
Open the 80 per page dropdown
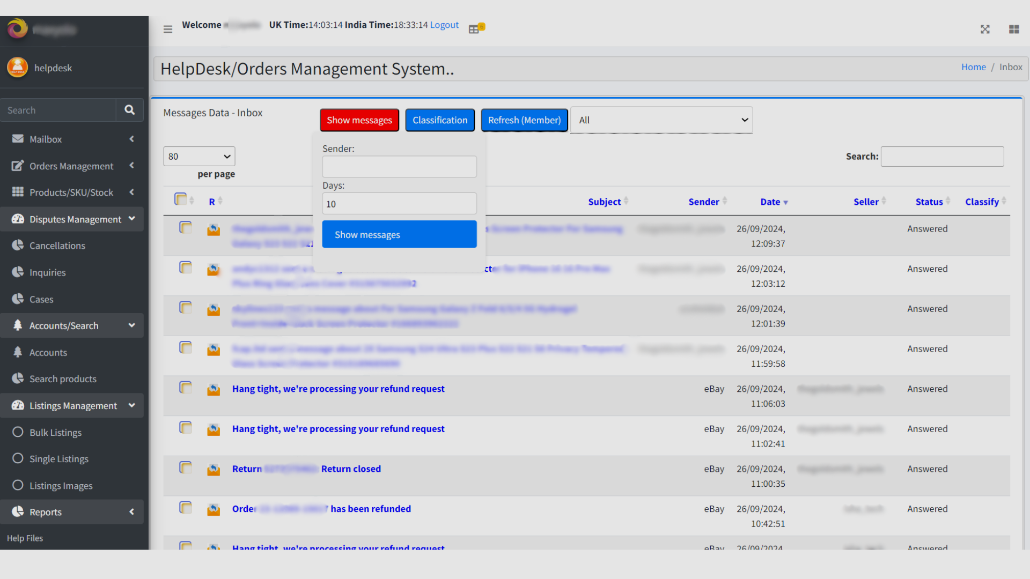(x=199, y=157)
